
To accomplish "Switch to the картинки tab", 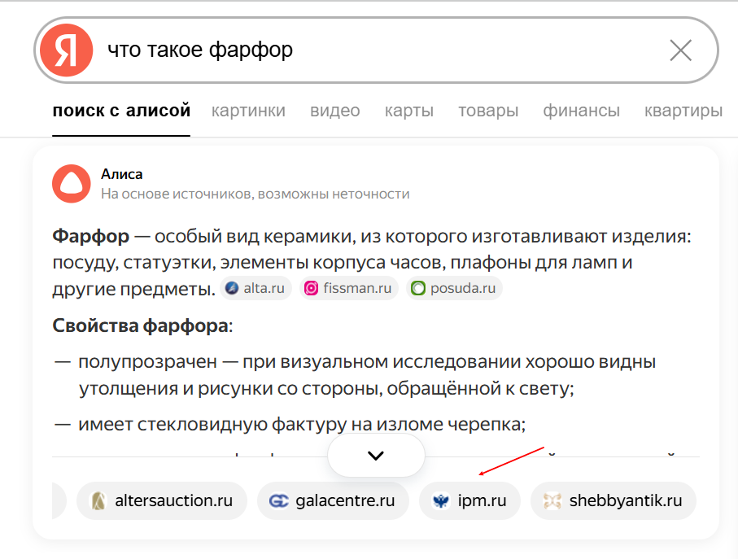I will 248,111.
